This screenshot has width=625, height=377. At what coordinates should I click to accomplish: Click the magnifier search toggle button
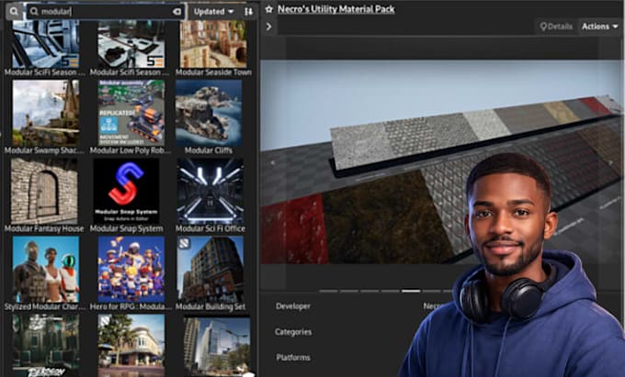(x=14, y=12)
